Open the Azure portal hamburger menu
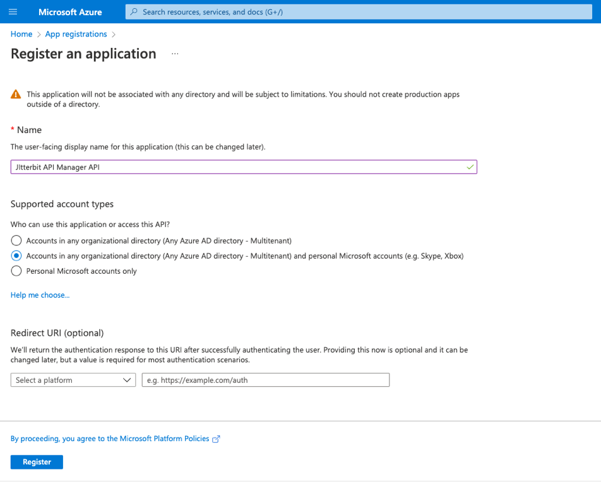 point(13,12)
